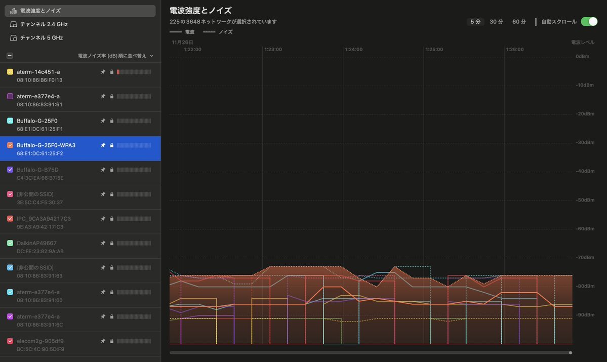Click the チャンネル 2.4 GHz sidebar icon
Image resolution: width=607 pixels, height=362 pixels.
point(13,24)
